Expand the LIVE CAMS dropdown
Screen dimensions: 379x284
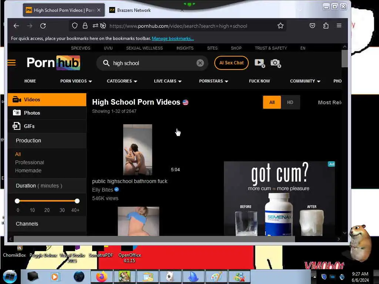(x=168, y=81)
